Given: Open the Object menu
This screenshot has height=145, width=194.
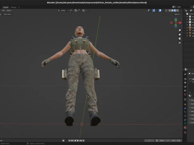Looking at the screenshot, I should point(9,10).
